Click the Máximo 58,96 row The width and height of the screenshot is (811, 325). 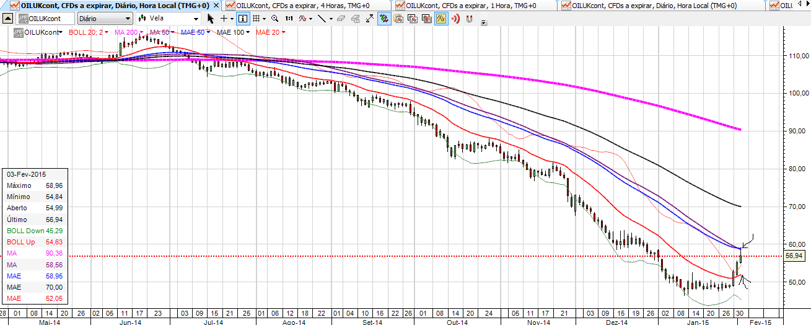pyautogui.click(x=35, y=185)
